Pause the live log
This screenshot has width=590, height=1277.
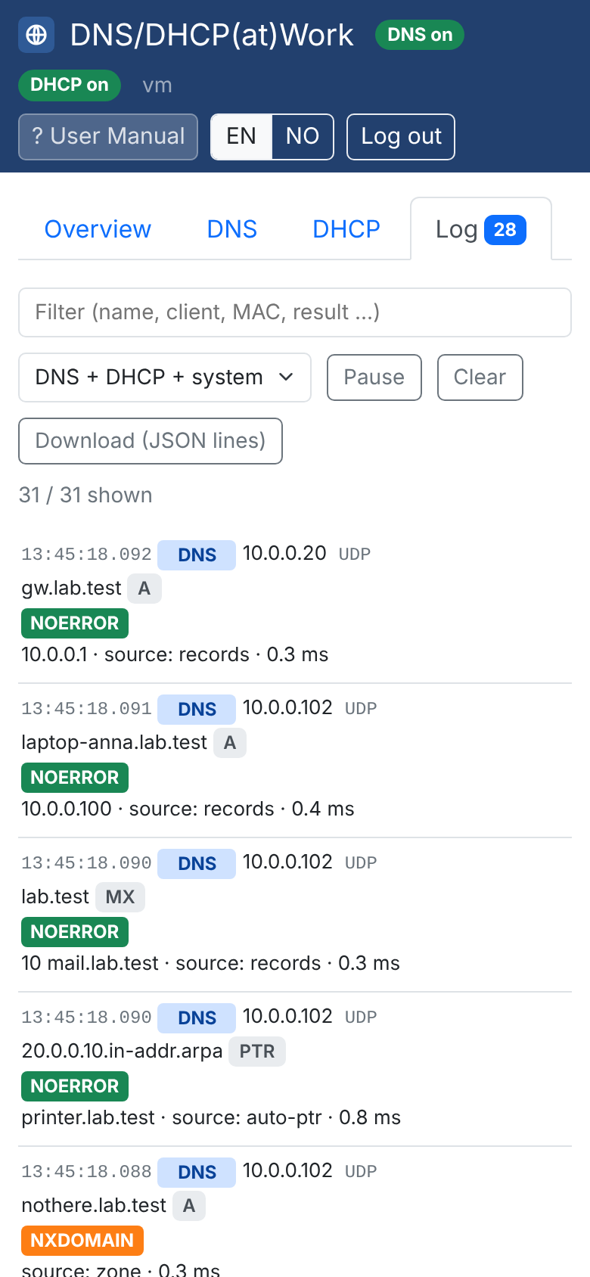click(374, 378)
